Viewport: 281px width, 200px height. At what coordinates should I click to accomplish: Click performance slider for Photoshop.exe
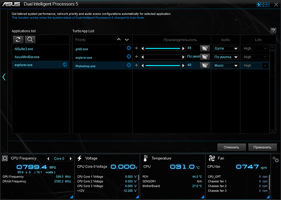[x=163, y=65]
